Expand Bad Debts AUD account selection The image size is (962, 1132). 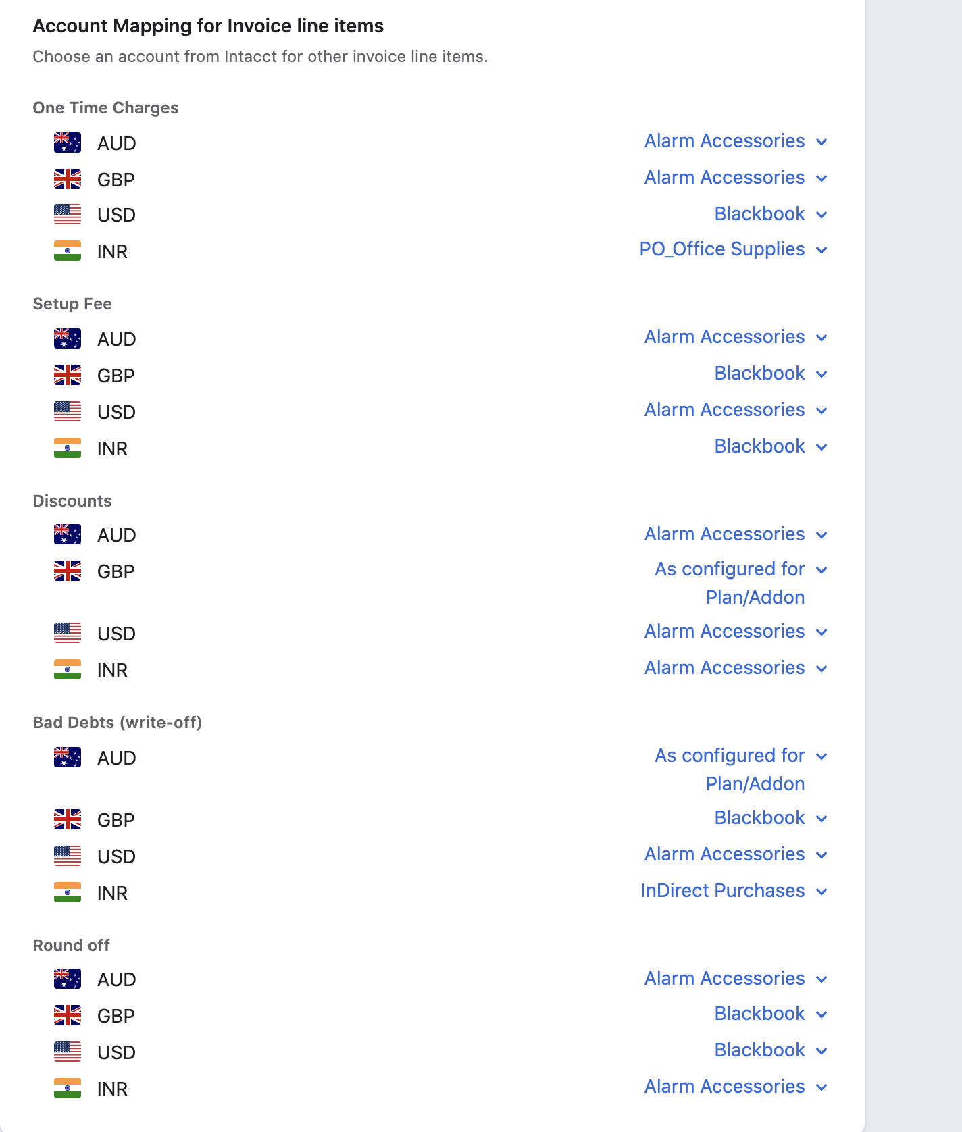point(741,769)
